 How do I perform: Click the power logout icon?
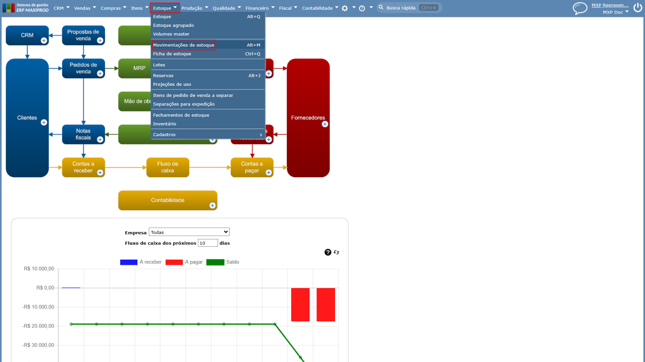(x=638, y=8)
